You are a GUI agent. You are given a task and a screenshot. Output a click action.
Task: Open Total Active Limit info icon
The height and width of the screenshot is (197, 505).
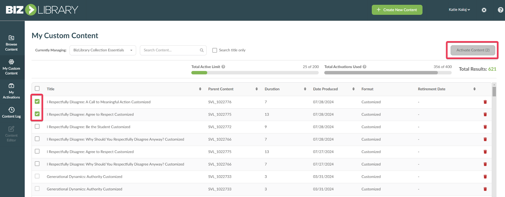coord(223,67)
